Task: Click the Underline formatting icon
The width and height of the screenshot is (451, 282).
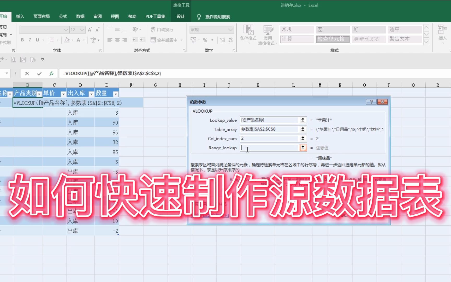Action: click(37, 40)
